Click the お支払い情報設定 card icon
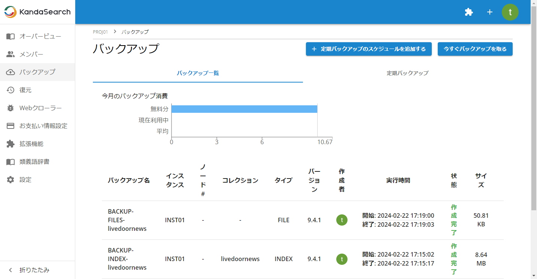 pos(10,126)
